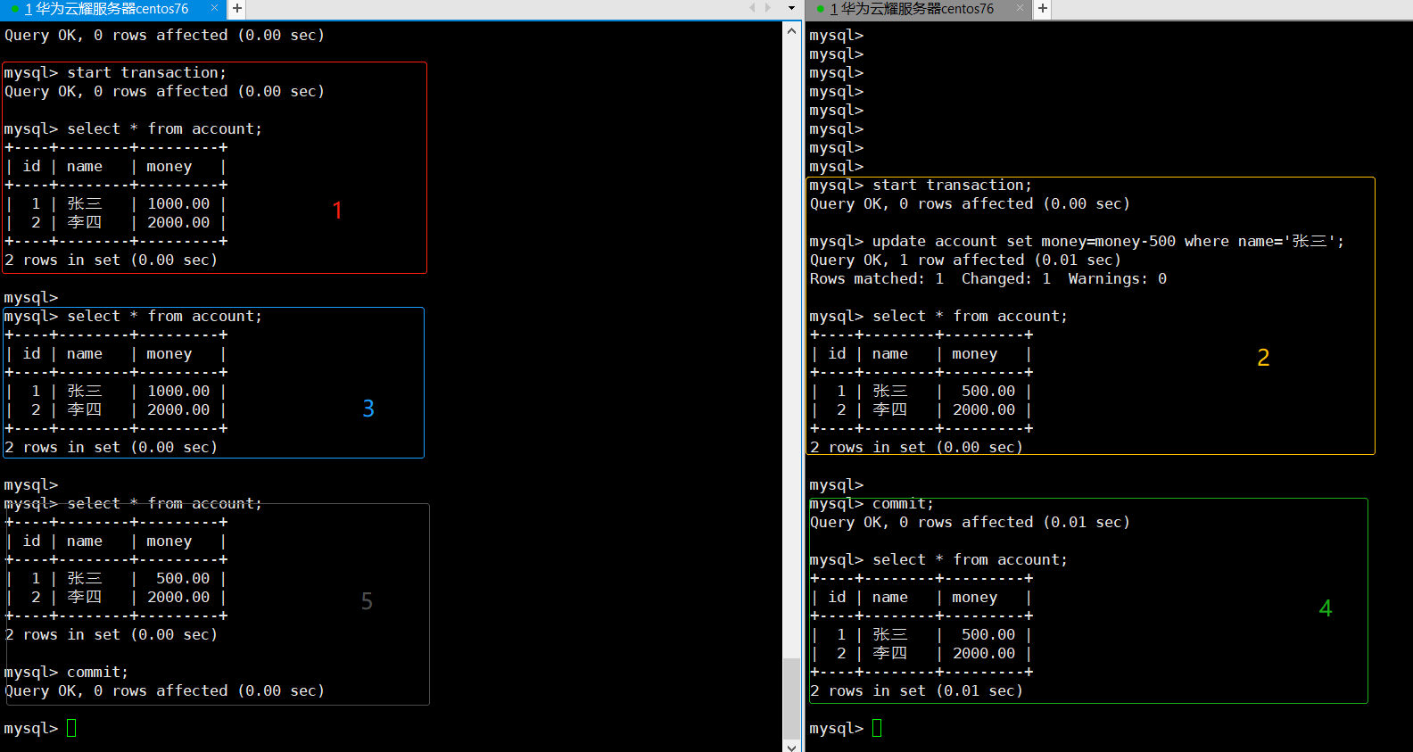Click 'Query OK, 0 rows affected (0.01 sec)' line
Screen dimensions: 1413x752
tap(970, 522)
